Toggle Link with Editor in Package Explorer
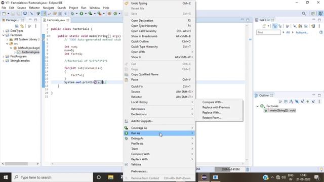The image size is (324, 182). (22, 26)
